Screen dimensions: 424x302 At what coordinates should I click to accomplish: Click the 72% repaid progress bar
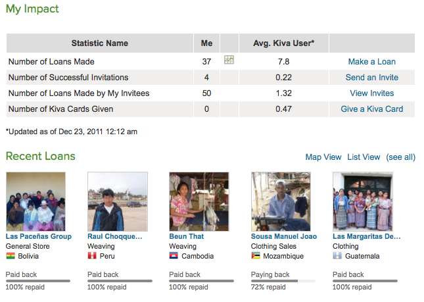283,281
